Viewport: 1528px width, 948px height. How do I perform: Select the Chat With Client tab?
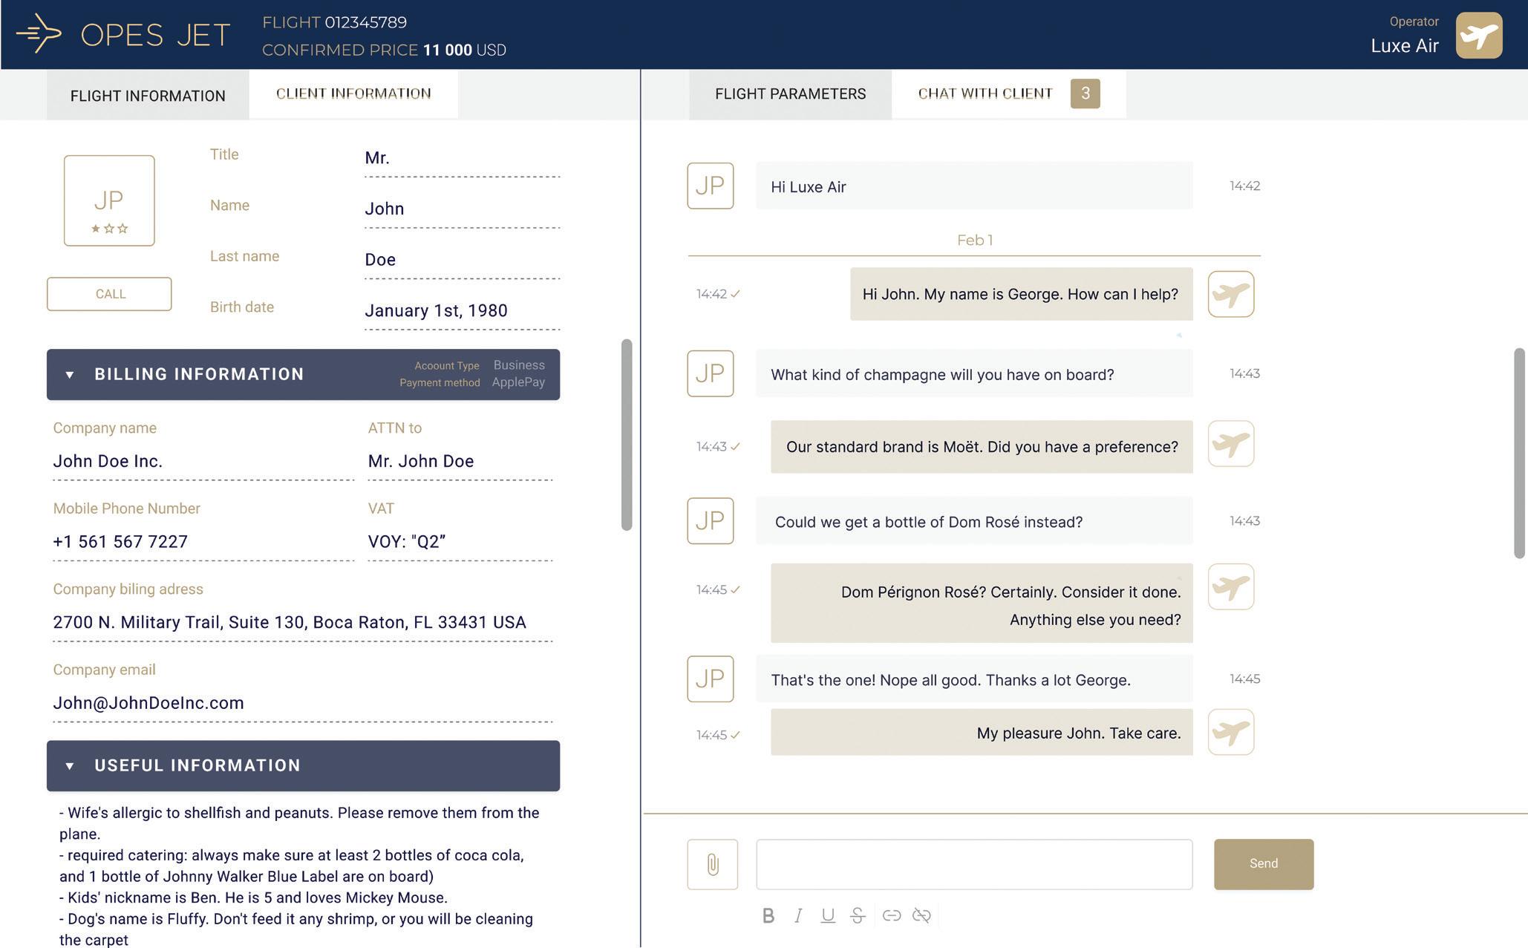pyautogui.click(x=985, y=94)
